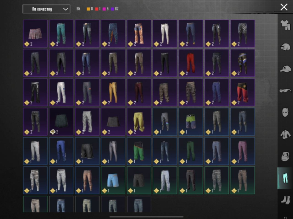The width and height of the screenshot is (293, 219).
Task: Choose the pink pants item
Action: [x=243, y=150]
